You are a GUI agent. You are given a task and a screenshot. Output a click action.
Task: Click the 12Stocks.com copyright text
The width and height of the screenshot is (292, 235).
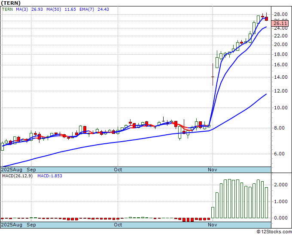pos(274,232)
